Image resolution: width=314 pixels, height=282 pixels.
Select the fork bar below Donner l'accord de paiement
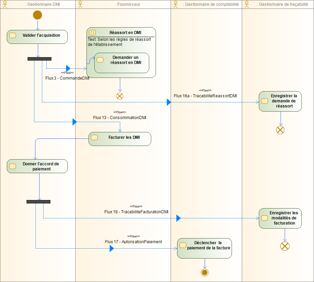tap(38, 201)
